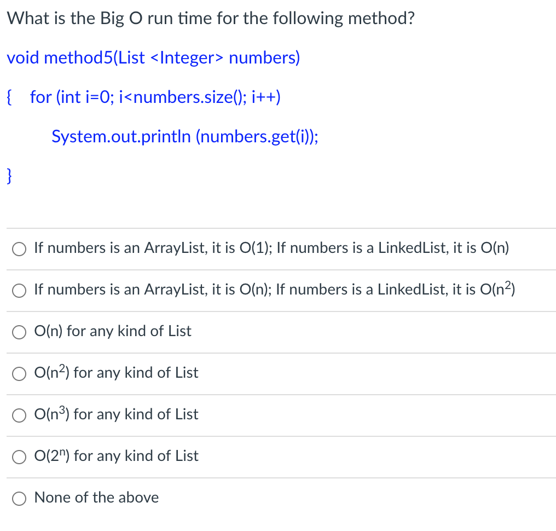
Task: Click the 'void method5(List <Integer> numbers)' code line
Action: click(154, 57)
